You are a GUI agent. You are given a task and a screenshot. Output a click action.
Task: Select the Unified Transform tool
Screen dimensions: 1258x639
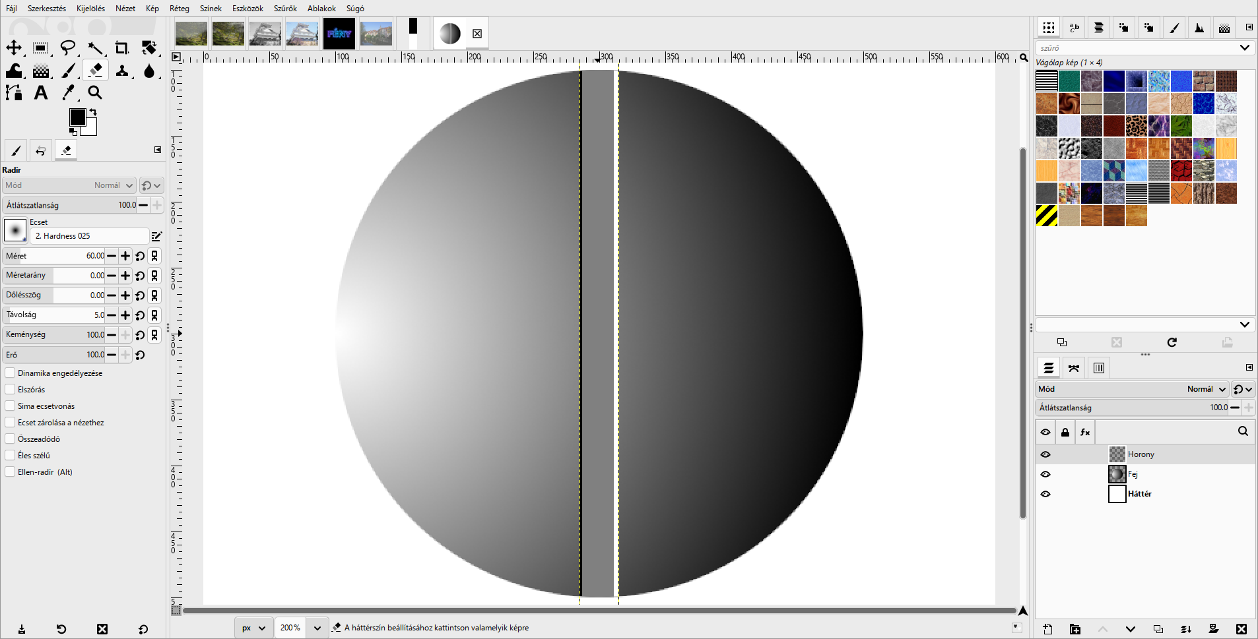pos(149,47)
